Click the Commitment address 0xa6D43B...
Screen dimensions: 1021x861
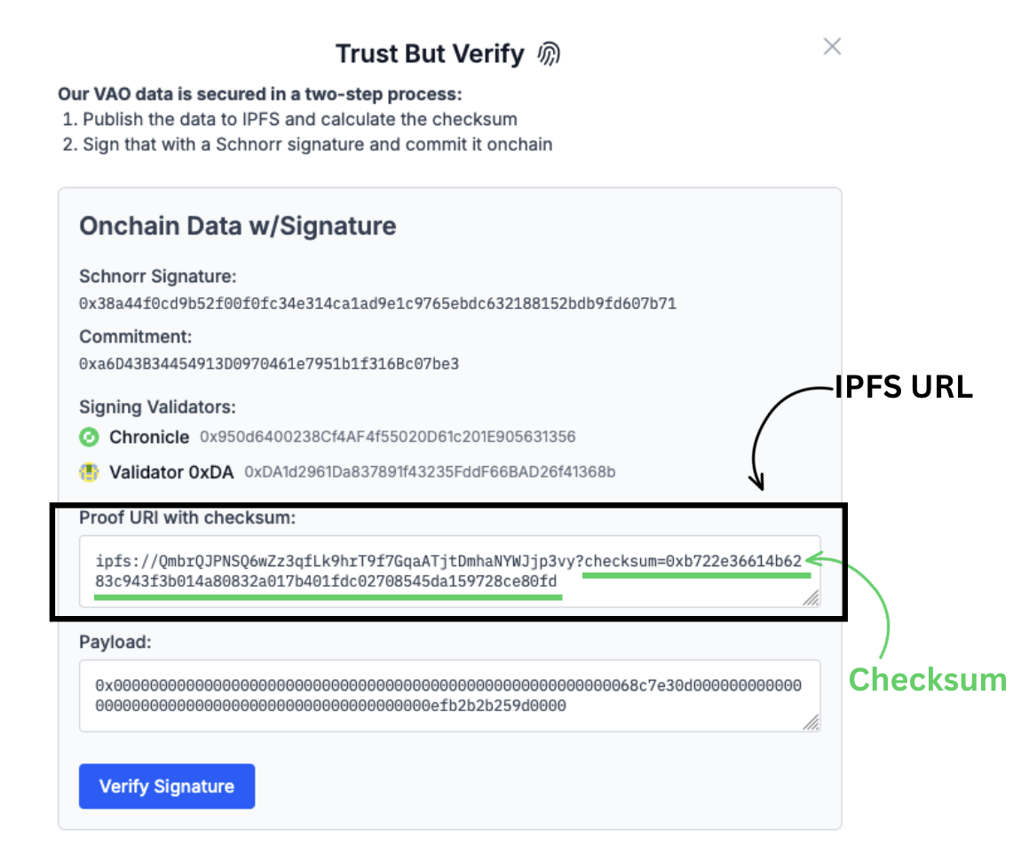(266, 363)
